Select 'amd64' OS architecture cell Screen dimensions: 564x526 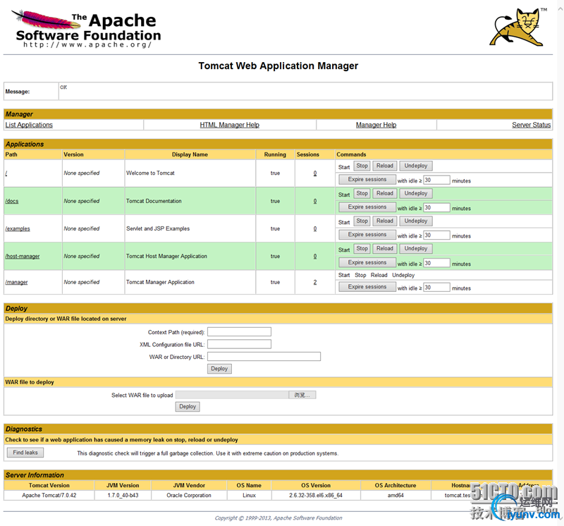[x=396, y=496]
